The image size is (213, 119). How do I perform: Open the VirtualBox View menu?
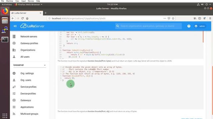[x=17, y=1]
